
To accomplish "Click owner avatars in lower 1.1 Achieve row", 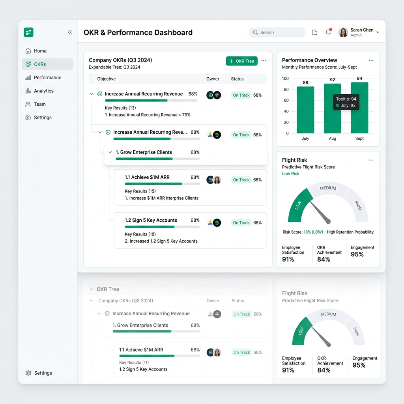I will point(214,352).
